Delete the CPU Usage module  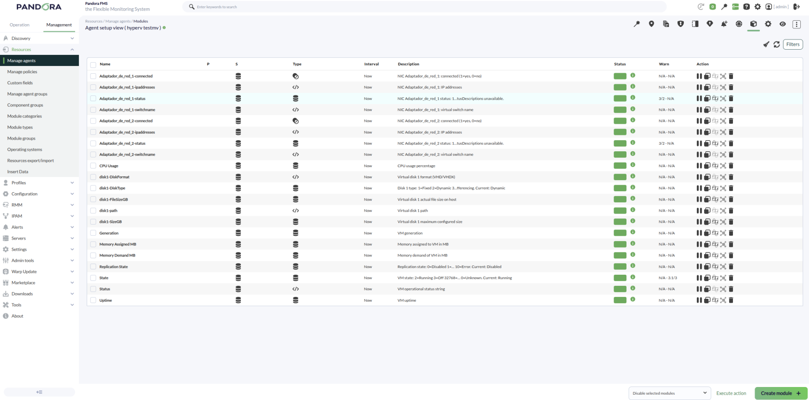pos(731,166)
